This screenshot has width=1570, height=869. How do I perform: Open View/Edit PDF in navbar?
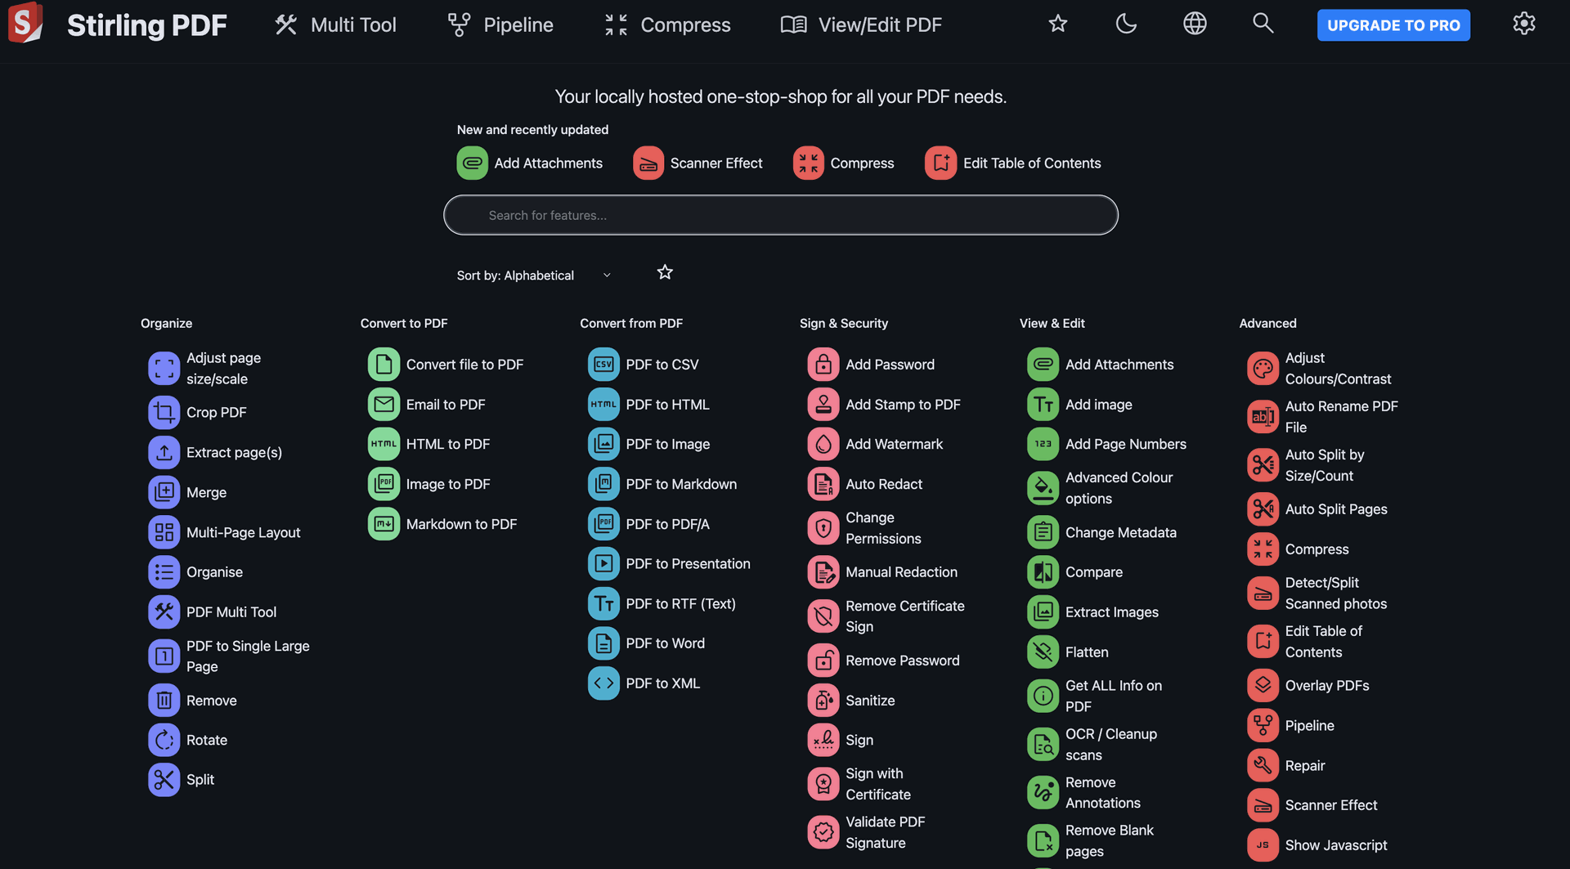(x=861, y=25)
